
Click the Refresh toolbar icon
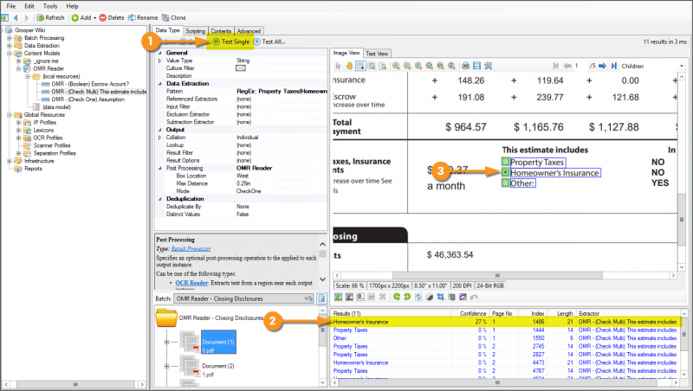50,17
